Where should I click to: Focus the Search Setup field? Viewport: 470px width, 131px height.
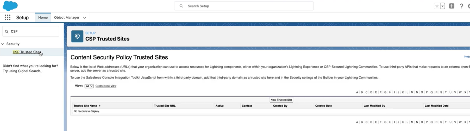pos(244,6)
